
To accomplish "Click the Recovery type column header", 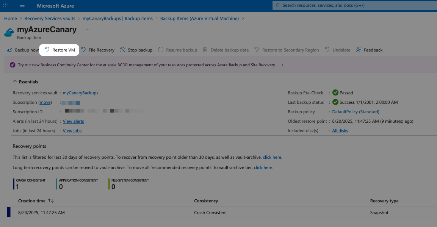I will point(384,201).
